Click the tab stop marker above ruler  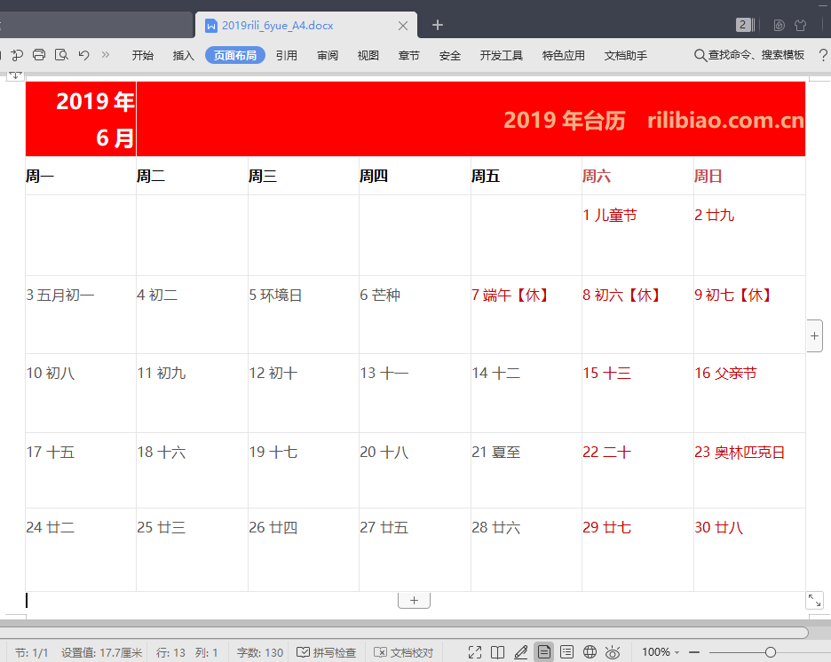[15, 75]
